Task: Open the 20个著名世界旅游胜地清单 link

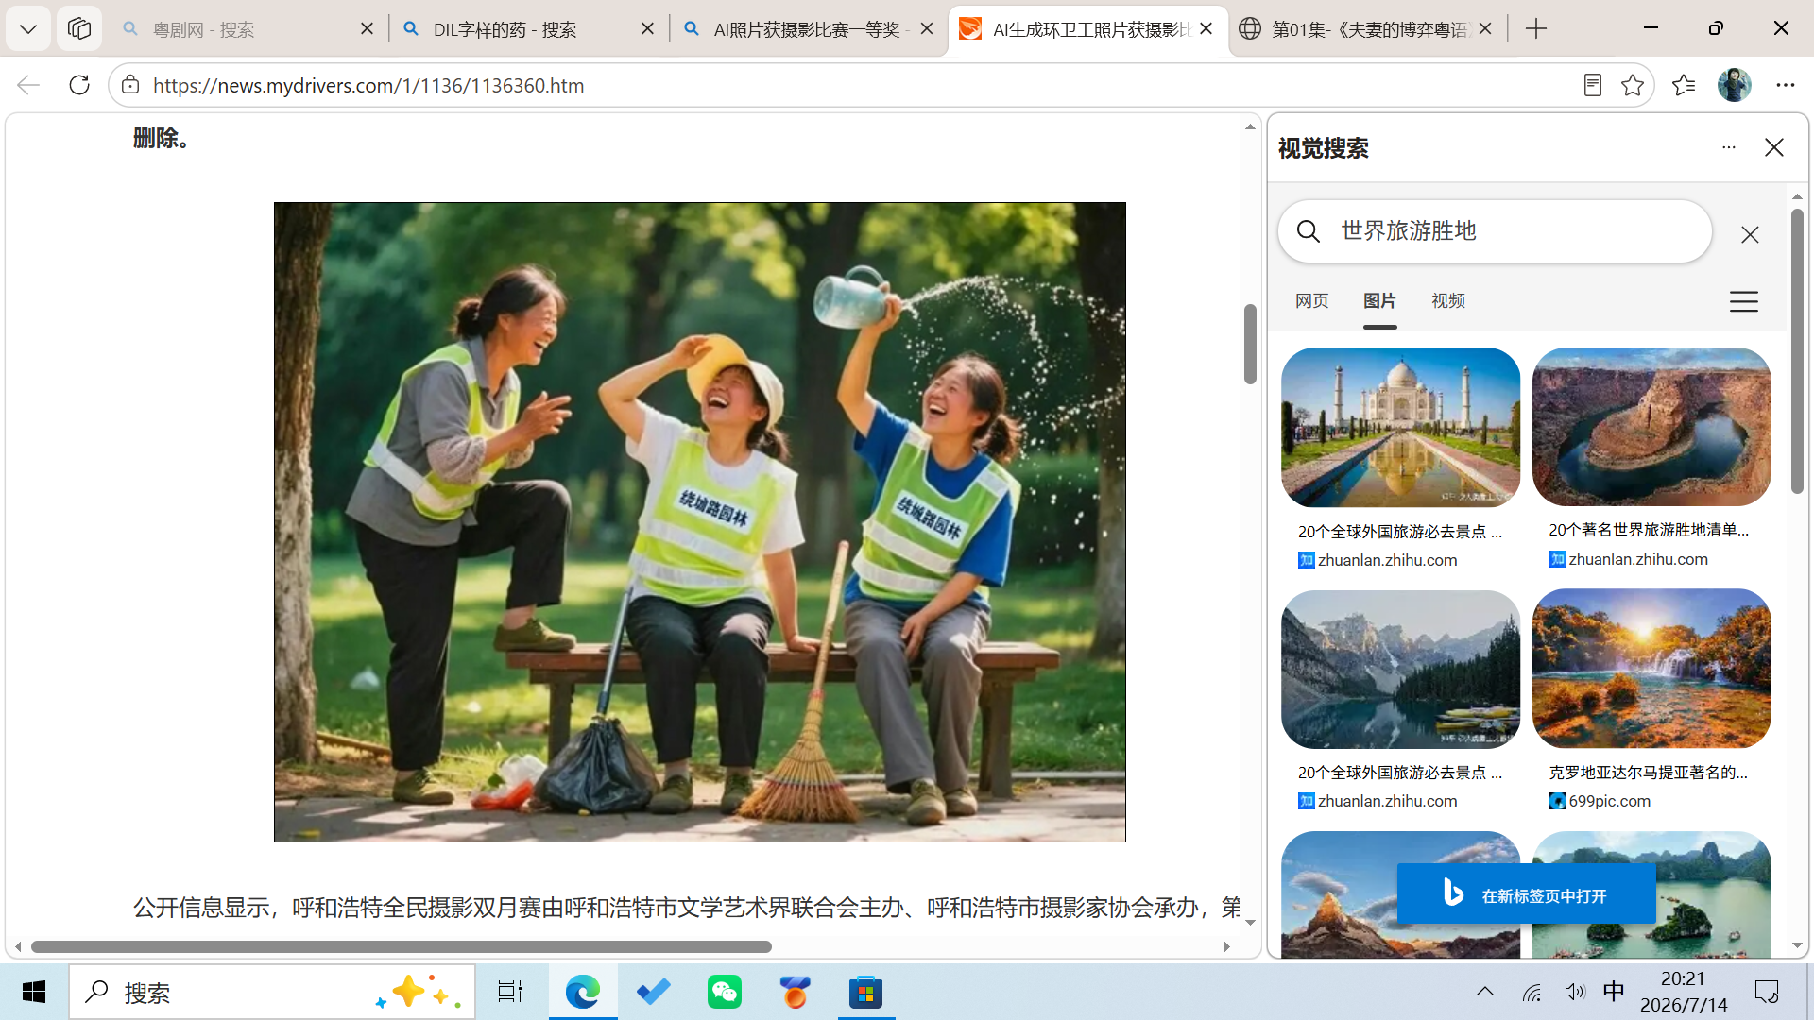Action: point(1648,530)
